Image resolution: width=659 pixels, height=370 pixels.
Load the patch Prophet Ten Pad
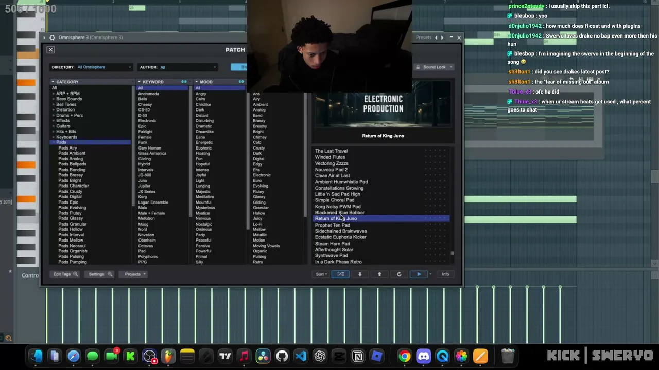tap(333, 225)
